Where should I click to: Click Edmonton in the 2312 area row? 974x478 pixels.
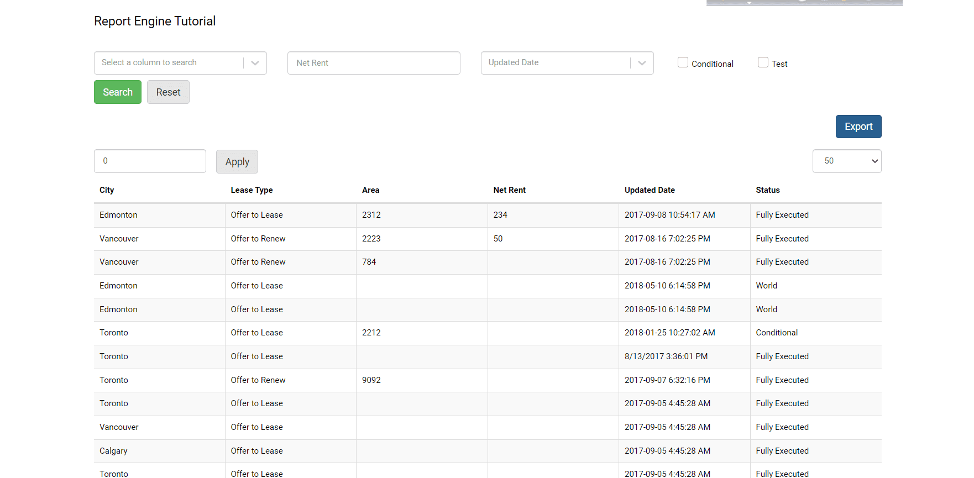118,215
